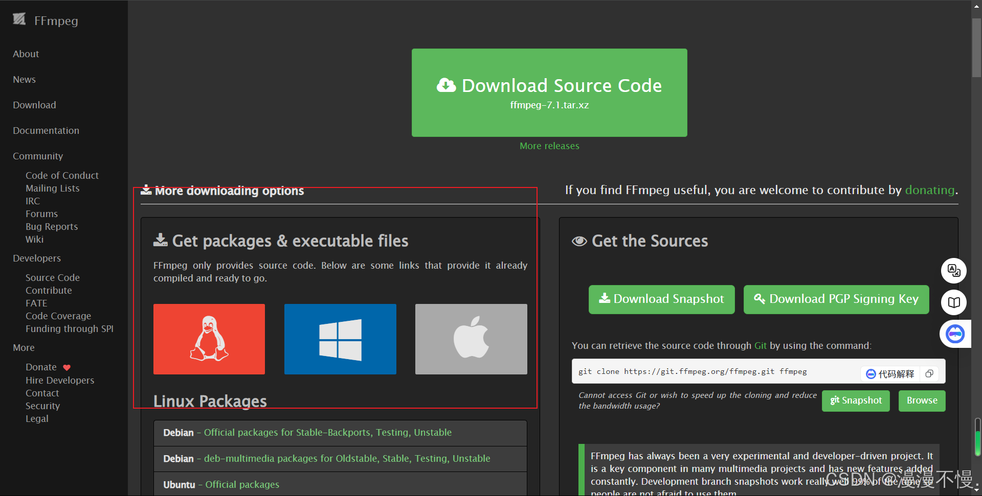Open News in sidebar
This screenshot has height=496, width=982.
pyautogui.click(x=25, y=79)
